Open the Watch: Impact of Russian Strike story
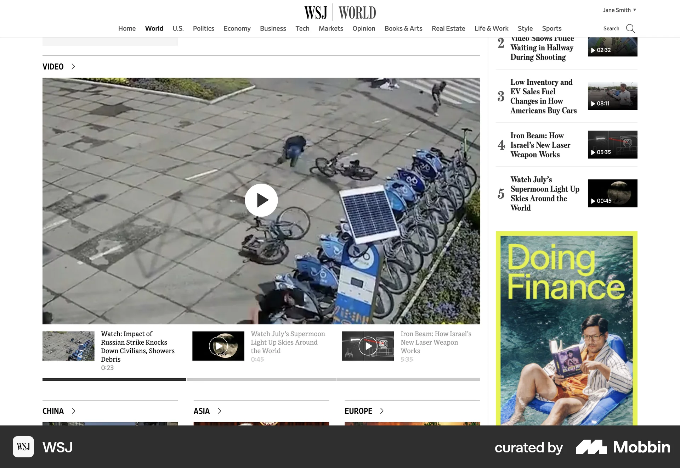Viewport: 680px width, 468px height. pos(137,346)
